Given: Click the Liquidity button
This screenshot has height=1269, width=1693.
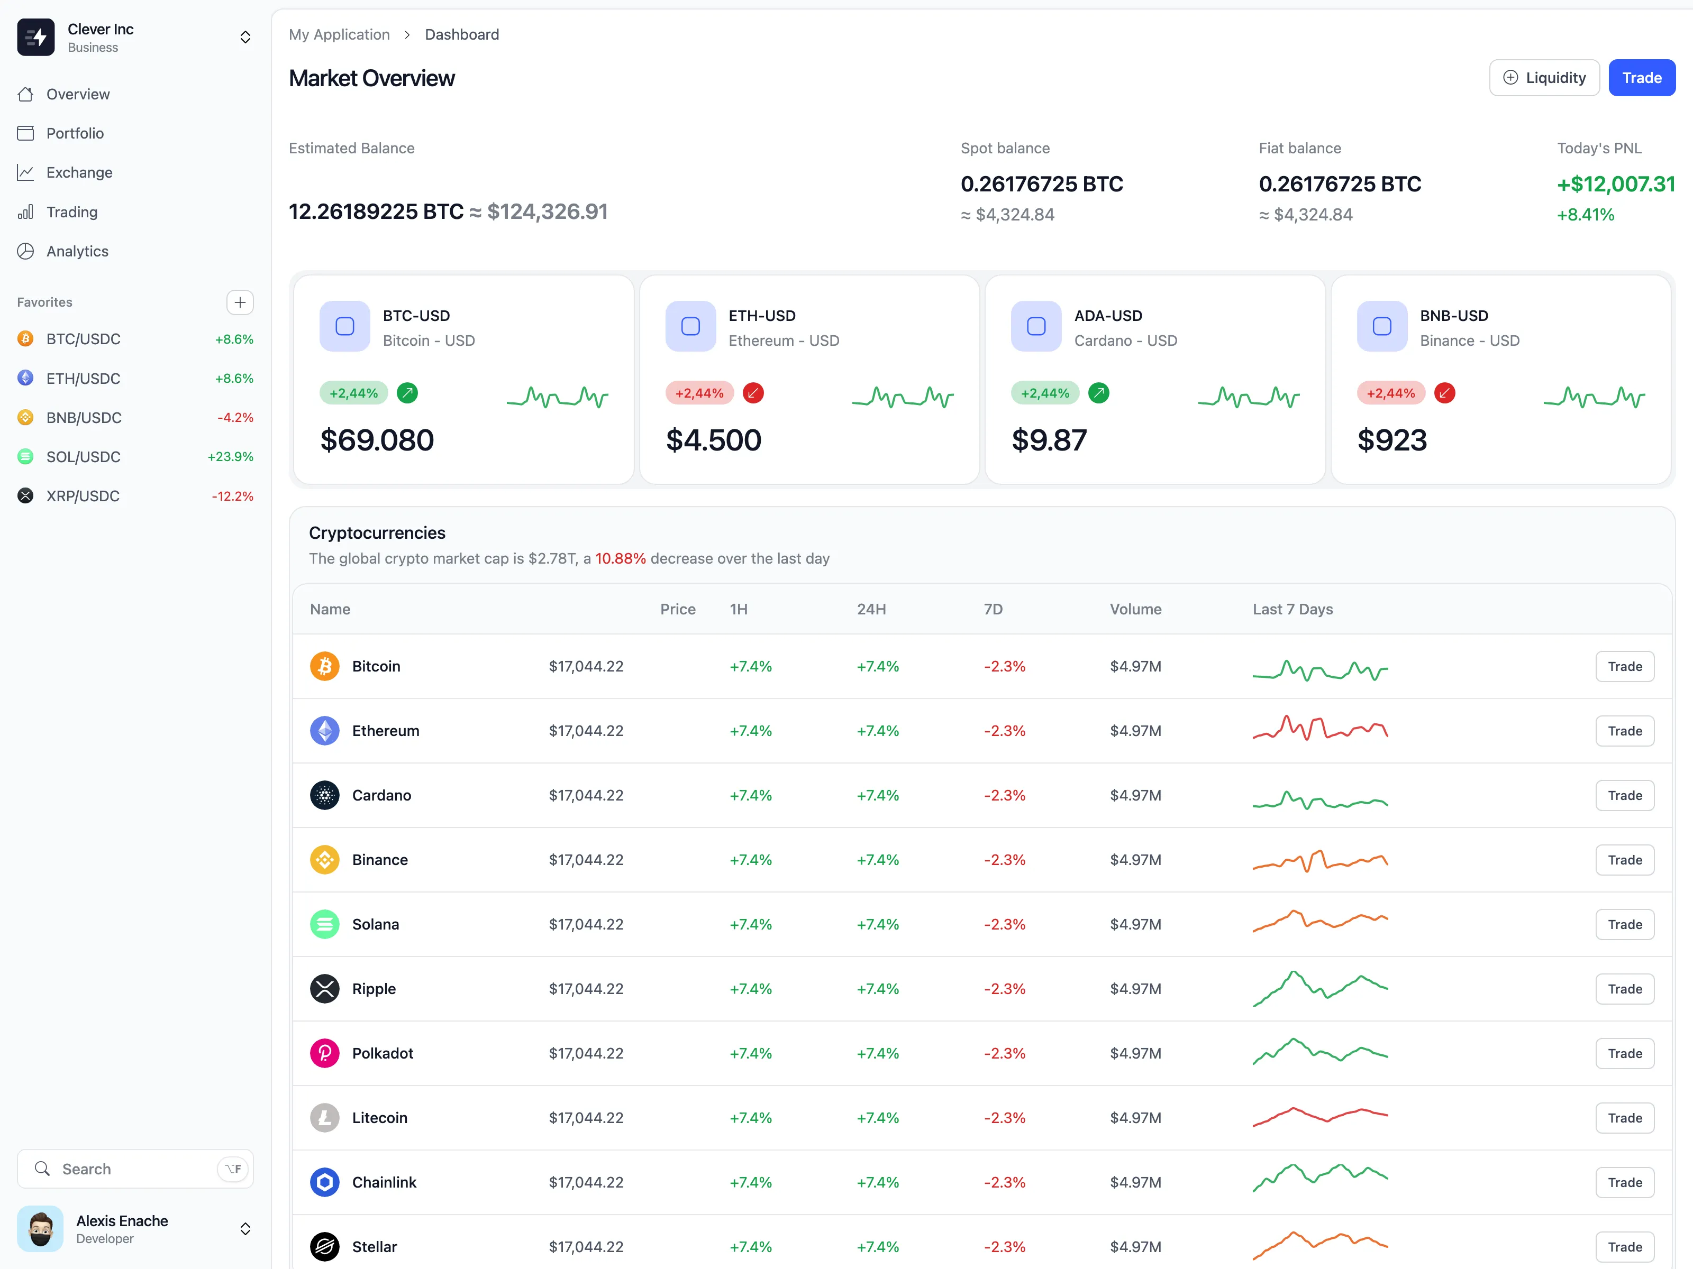Looking at the screenshot, I should (1544, 78).
